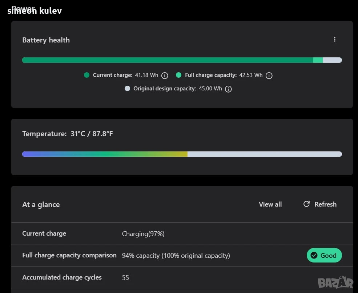Open the View all link
Image resolution: width=358 pixels, height=293 pixels.
[270, 204]
